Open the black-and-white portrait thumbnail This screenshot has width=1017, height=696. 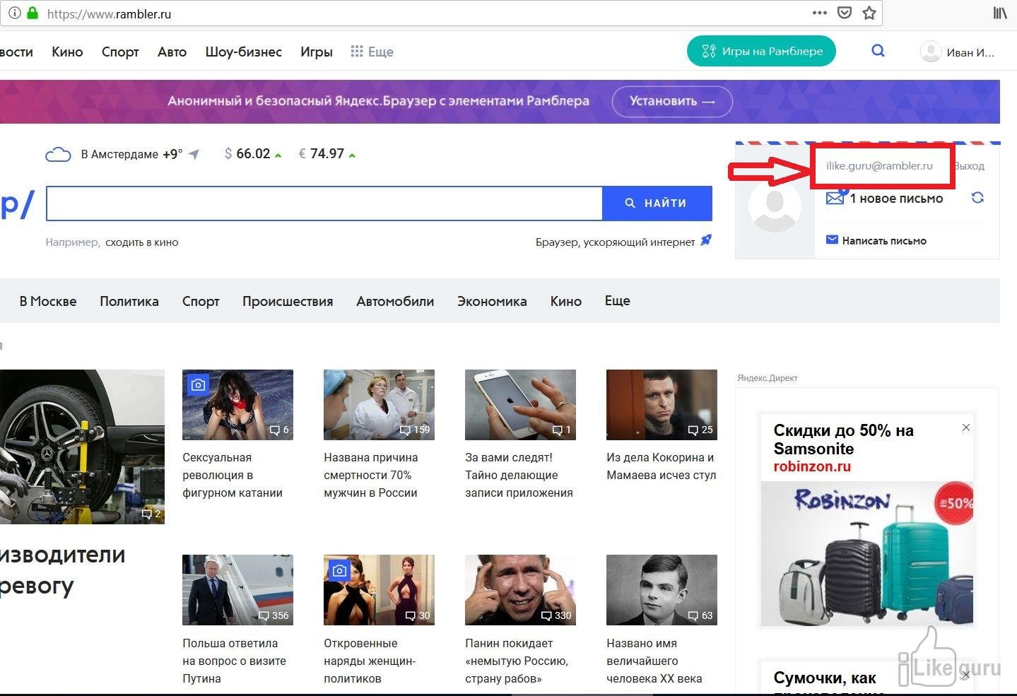662,590
